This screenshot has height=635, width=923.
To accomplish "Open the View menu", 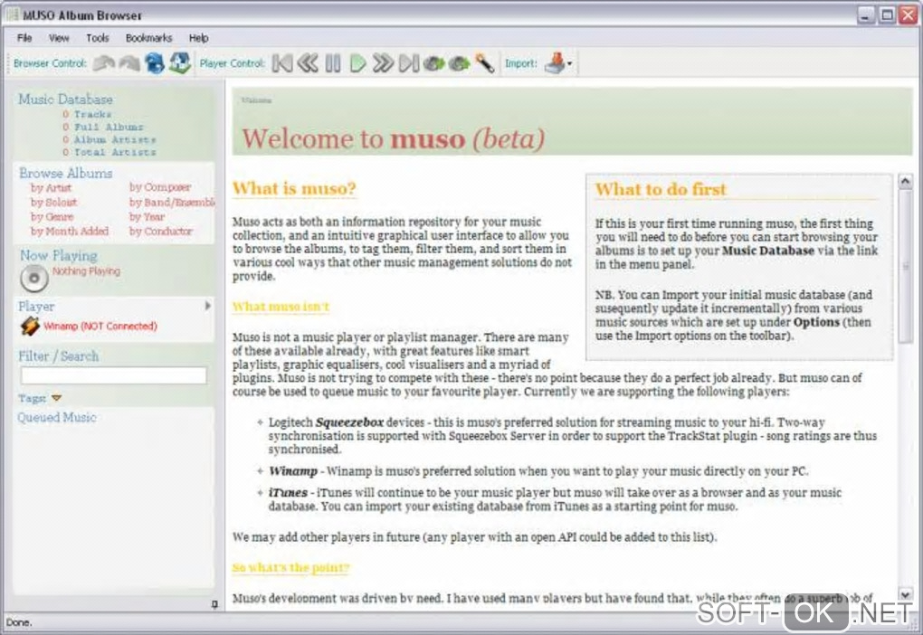I will [59, 38].
